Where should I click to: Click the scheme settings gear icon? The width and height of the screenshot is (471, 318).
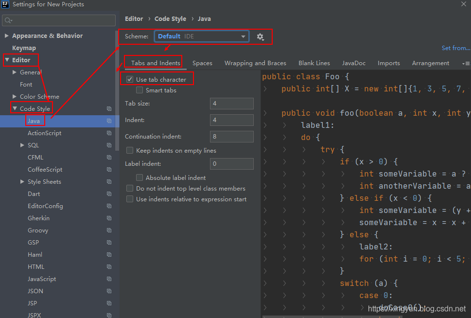(x=260, y=37)
